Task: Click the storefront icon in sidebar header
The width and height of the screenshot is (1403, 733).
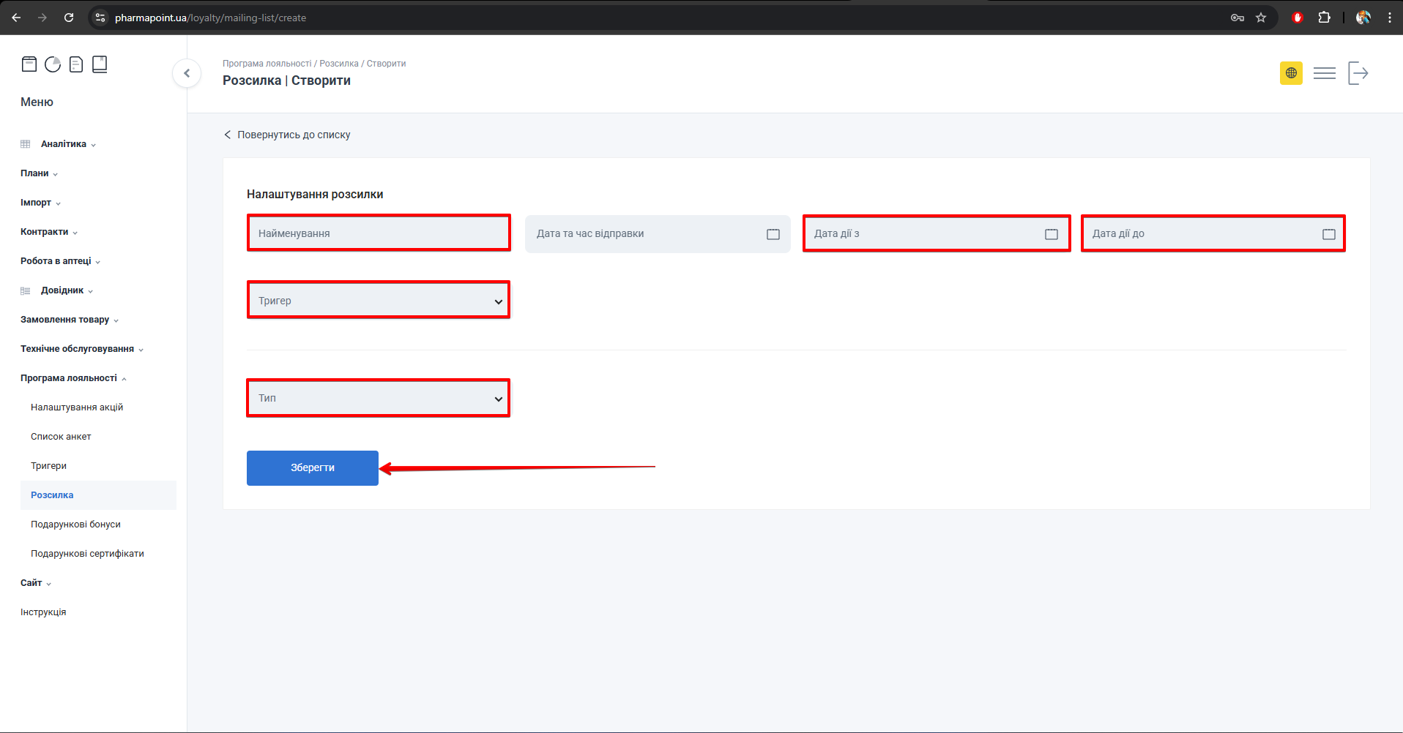Action: (29, 64)
